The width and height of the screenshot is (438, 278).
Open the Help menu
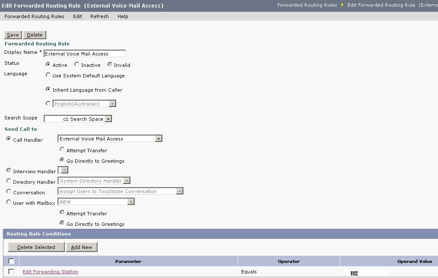pyautogui.click(x=123, y=16)
